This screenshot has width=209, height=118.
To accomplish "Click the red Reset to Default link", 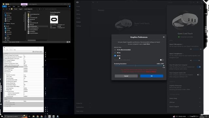I will pos(151,72).
